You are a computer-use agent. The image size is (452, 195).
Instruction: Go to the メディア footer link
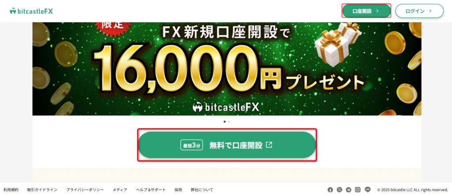click(x=120, y=190)
